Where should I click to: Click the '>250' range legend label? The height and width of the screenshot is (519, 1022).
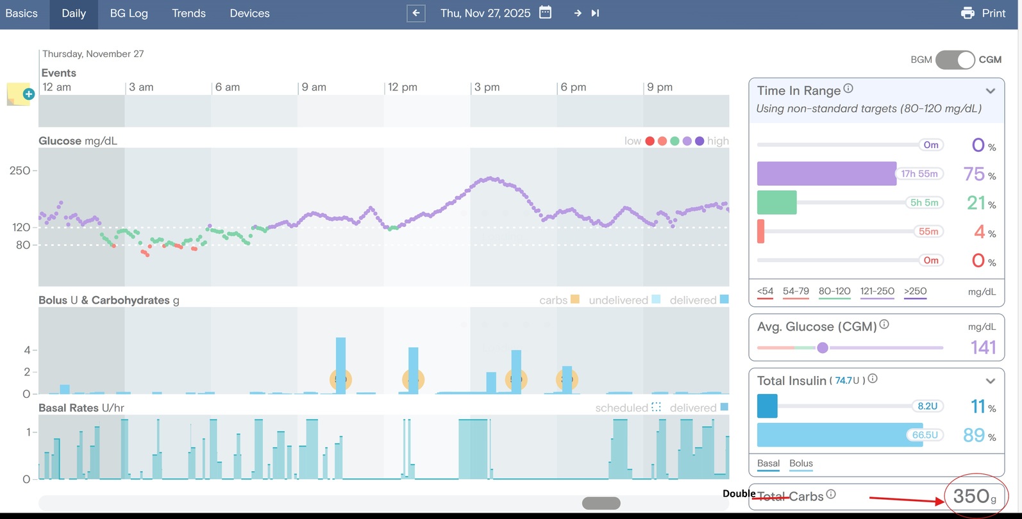[916, 291]
